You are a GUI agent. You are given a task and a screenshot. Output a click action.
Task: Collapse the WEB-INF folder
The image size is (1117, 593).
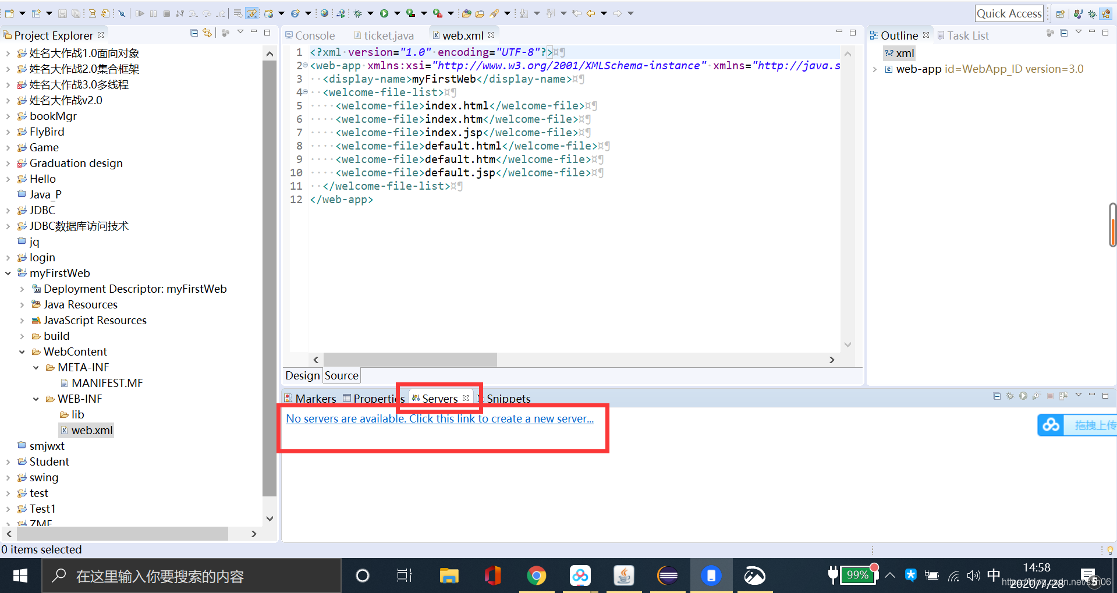tap(36, 399)
